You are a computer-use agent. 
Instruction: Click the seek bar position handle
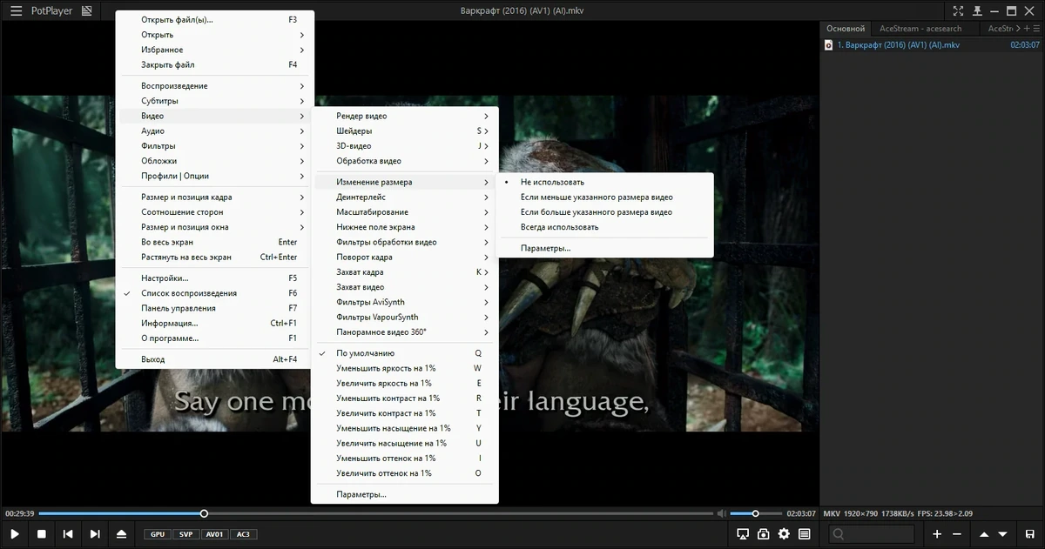pos(205,513)
